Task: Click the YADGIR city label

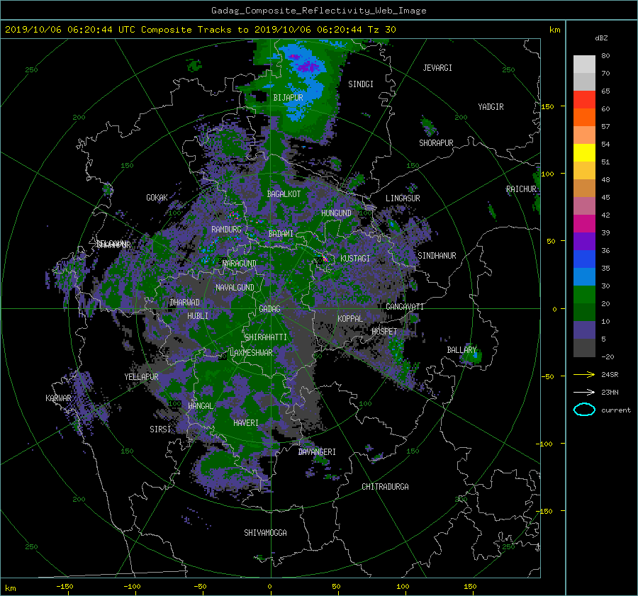Action: (491, 107)
